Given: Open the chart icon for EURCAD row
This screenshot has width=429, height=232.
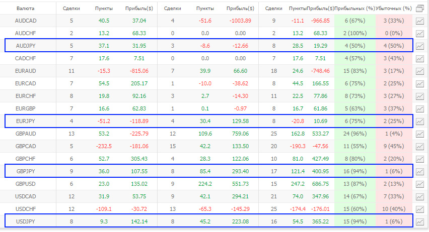Looking at the screenshot, I should (420, 83).
